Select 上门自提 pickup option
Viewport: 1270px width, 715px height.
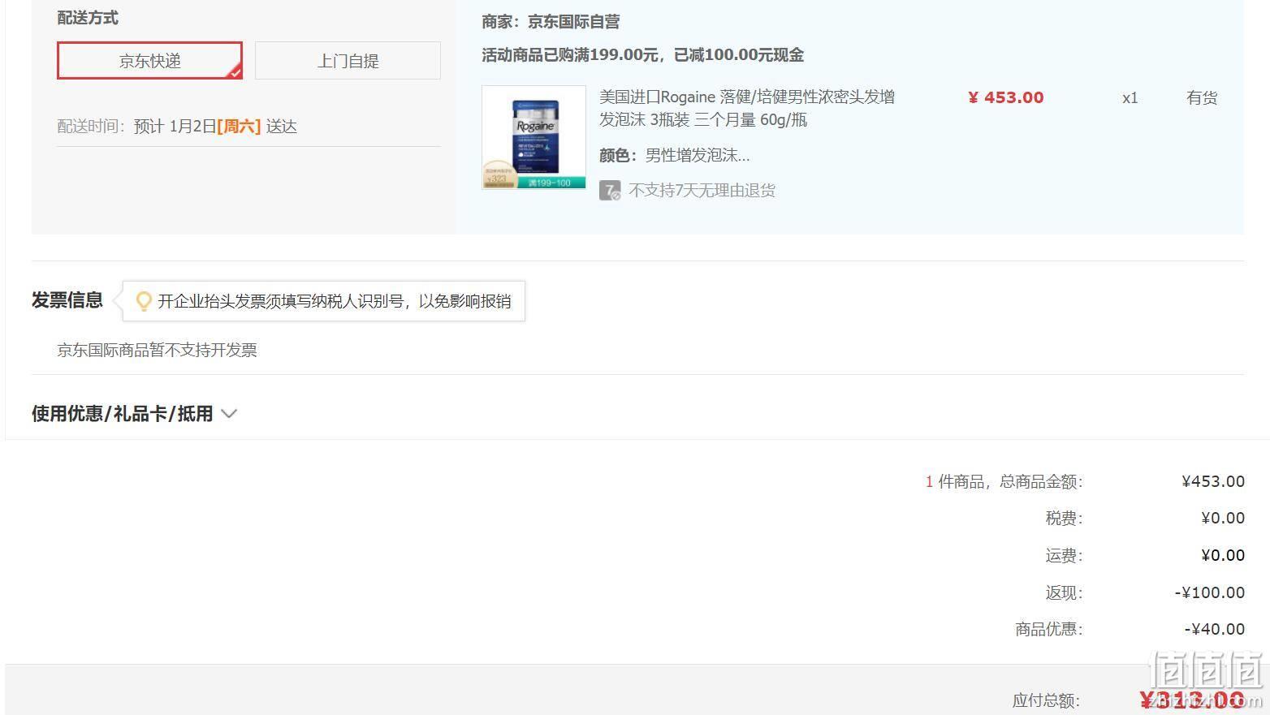[348, 61]
